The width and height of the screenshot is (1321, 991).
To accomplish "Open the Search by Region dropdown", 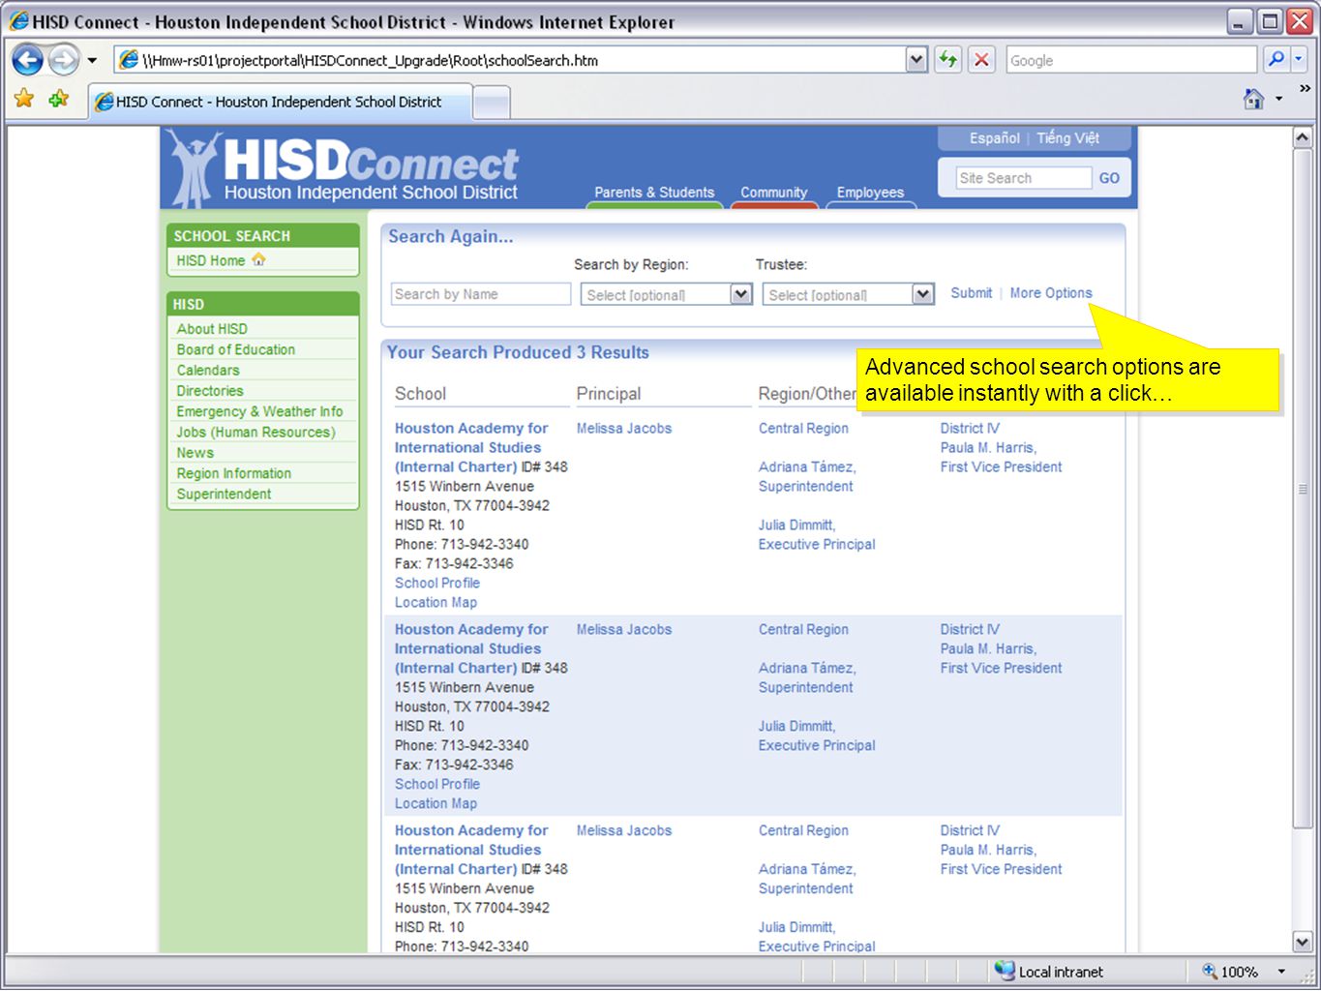I will pos(667,294).
